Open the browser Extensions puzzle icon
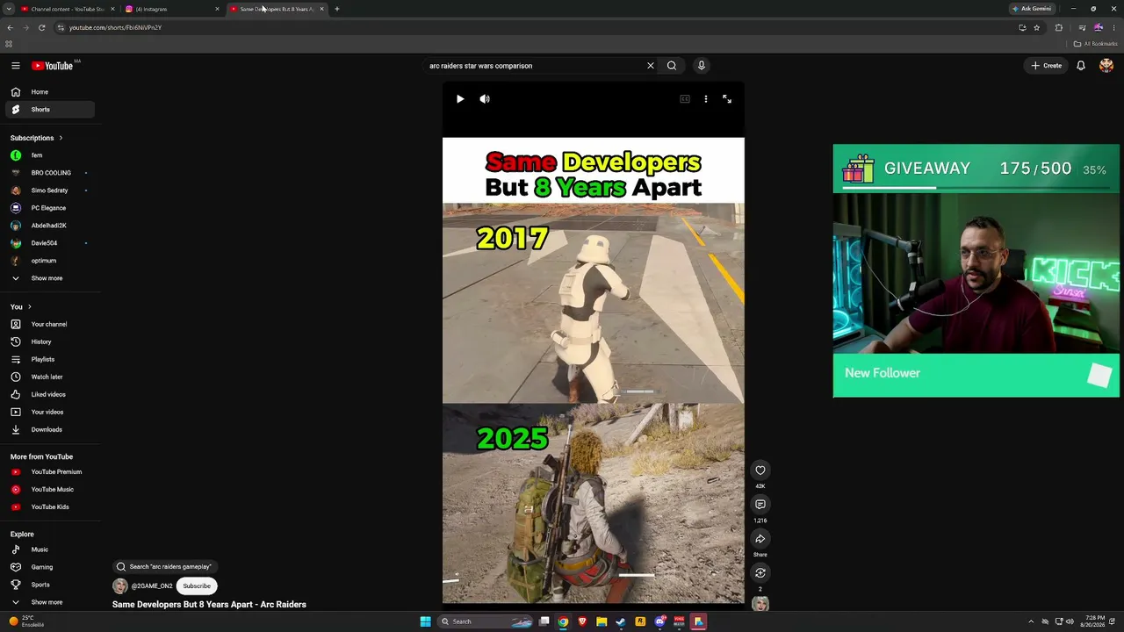1124x632 pixels. coord(1059,28)
